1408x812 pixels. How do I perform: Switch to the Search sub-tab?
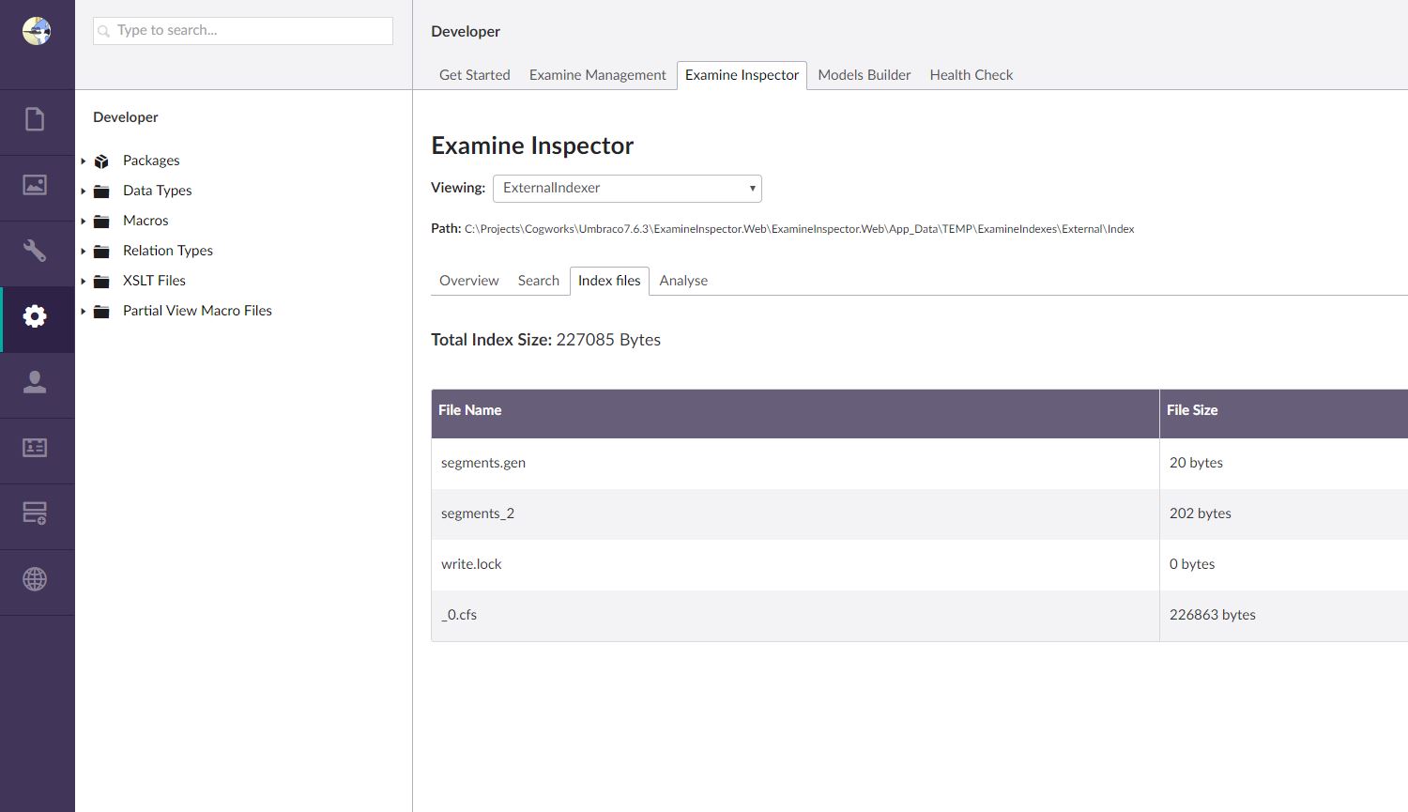pyautogui.click(x=539, y=281)
